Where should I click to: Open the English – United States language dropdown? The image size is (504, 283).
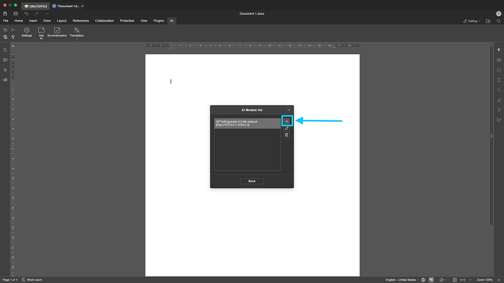402,280
